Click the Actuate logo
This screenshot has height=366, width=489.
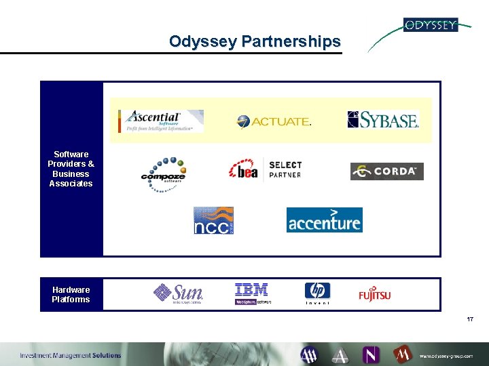274,122
